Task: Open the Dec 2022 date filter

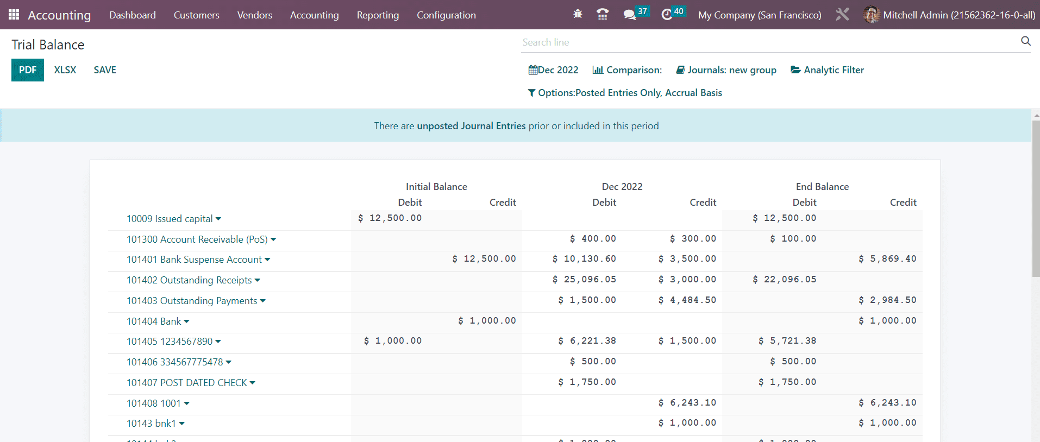Action: pyautogui.click(x=553, y=70)
